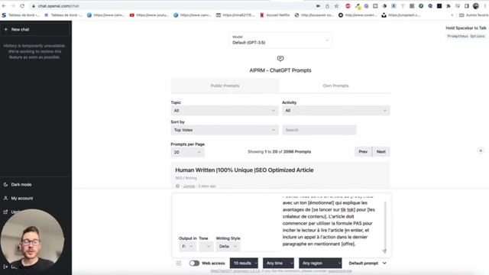Click the browser back arrow
This screenshot has height=275, width=489.
4,6
